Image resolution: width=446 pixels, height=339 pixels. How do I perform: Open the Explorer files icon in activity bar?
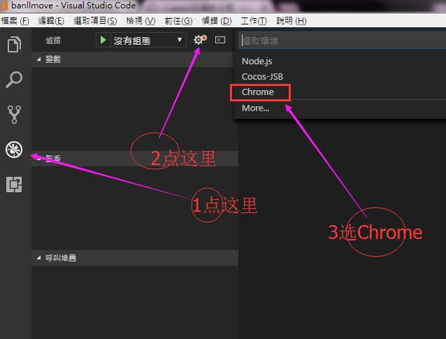tap(14, 44)
